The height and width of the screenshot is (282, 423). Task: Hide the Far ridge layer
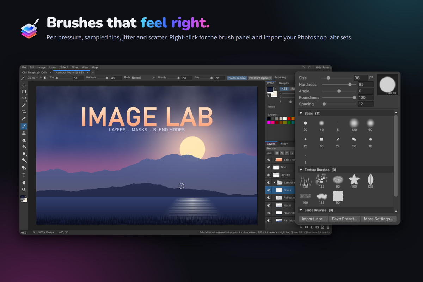pyautogui.click(x=269, y=220)
